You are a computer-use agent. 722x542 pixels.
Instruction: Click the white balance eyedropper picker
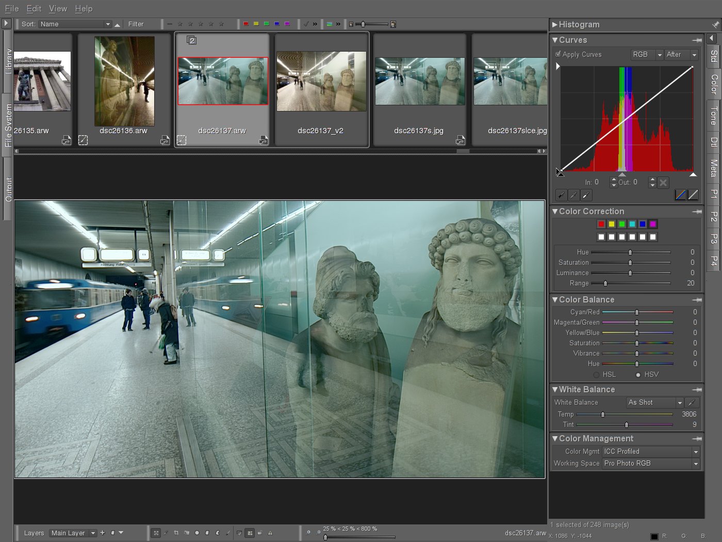click(x=692, y=403)
